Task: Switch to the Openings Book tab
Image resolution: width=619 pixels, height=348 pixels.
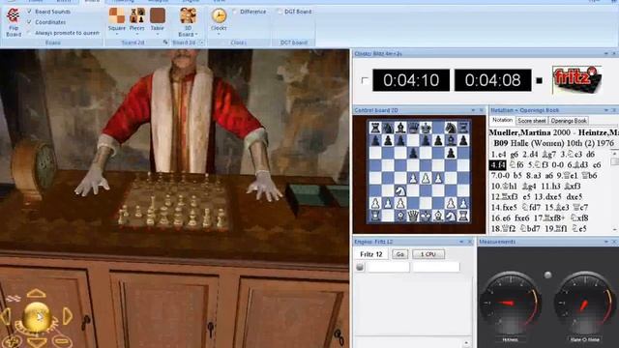Action: (569, 121)
